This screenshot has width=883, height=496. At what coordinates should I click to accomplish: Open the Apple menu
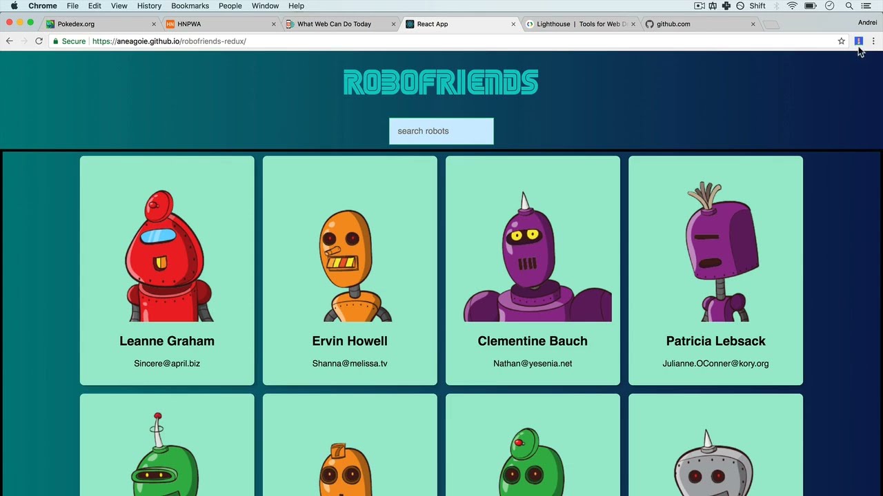click(14, 6)
